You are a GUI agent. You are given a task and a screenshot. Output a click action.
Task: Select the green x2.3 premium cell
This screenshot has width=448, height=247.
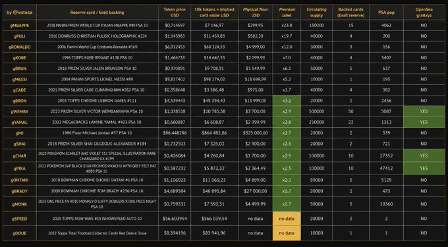[x=287, y=180]
